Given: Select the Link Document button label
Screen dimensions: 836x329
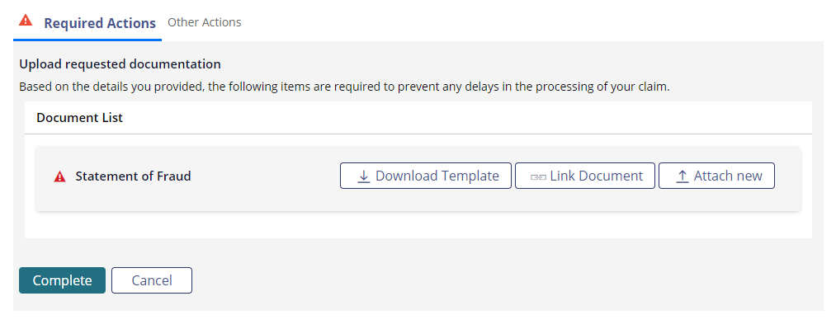Looking at the screenshot, I should (596, 176).
